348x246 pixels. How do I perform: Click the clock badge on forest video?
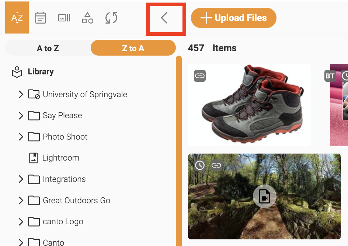200,165
